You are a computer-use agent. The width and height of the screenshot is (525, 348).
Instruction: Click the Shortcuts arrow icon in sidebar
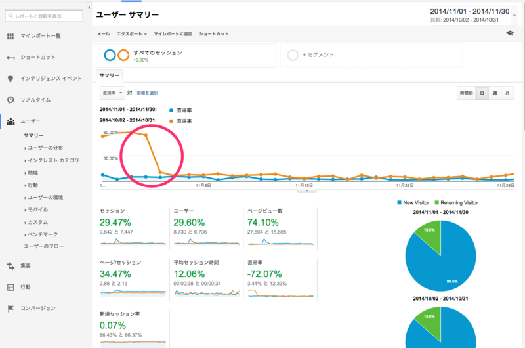[x=10, y=58]
